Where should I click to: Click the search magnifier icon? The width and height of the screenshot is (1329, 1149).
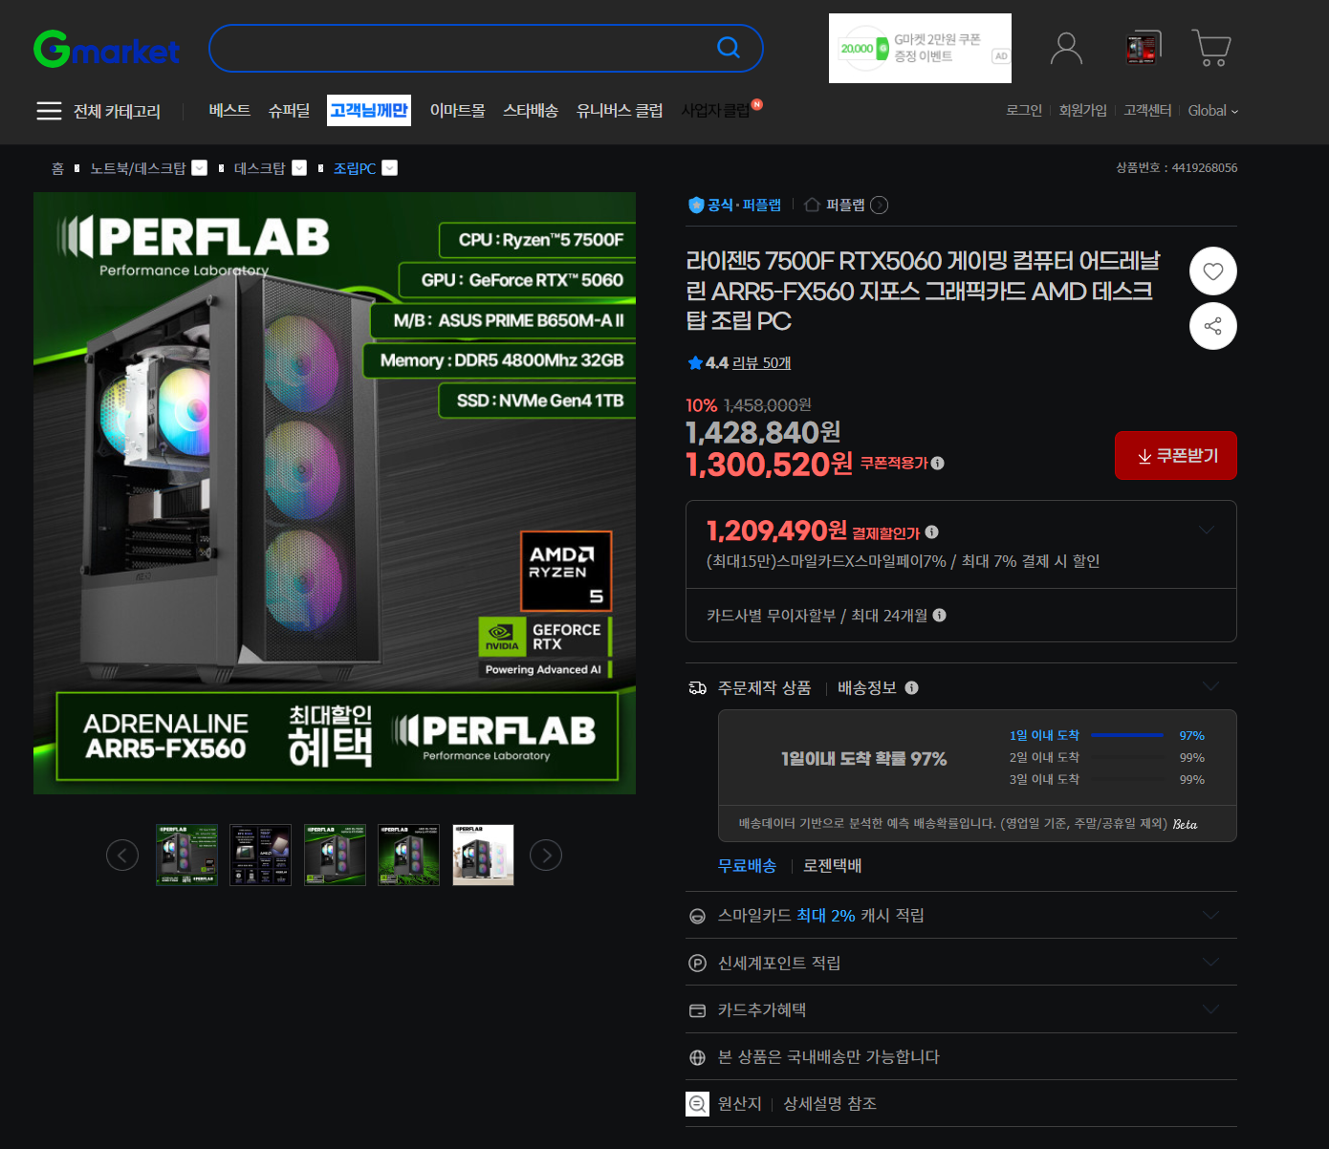(x=729, y=48)
